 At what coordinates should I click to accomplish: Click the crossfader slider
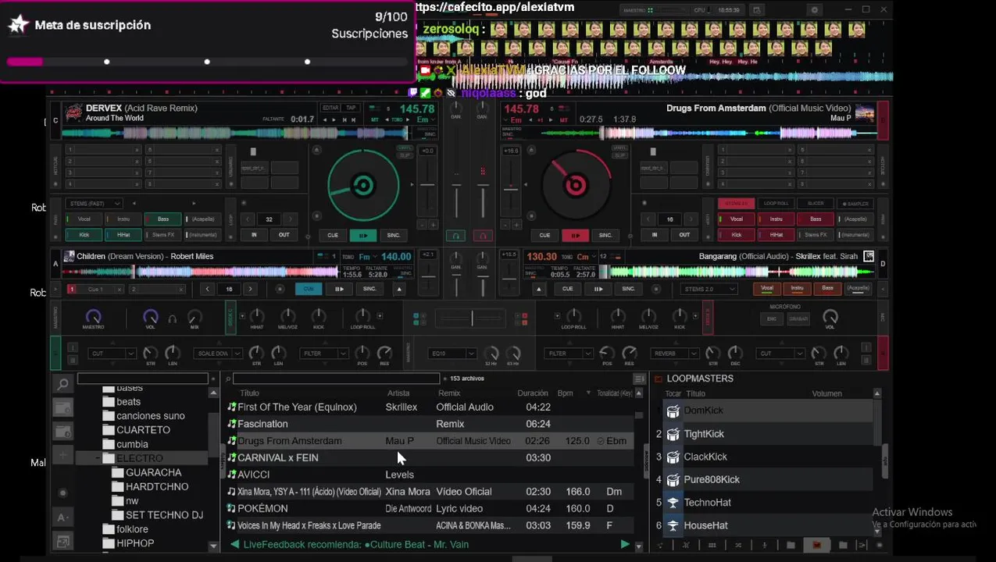(x=472, y=318)
